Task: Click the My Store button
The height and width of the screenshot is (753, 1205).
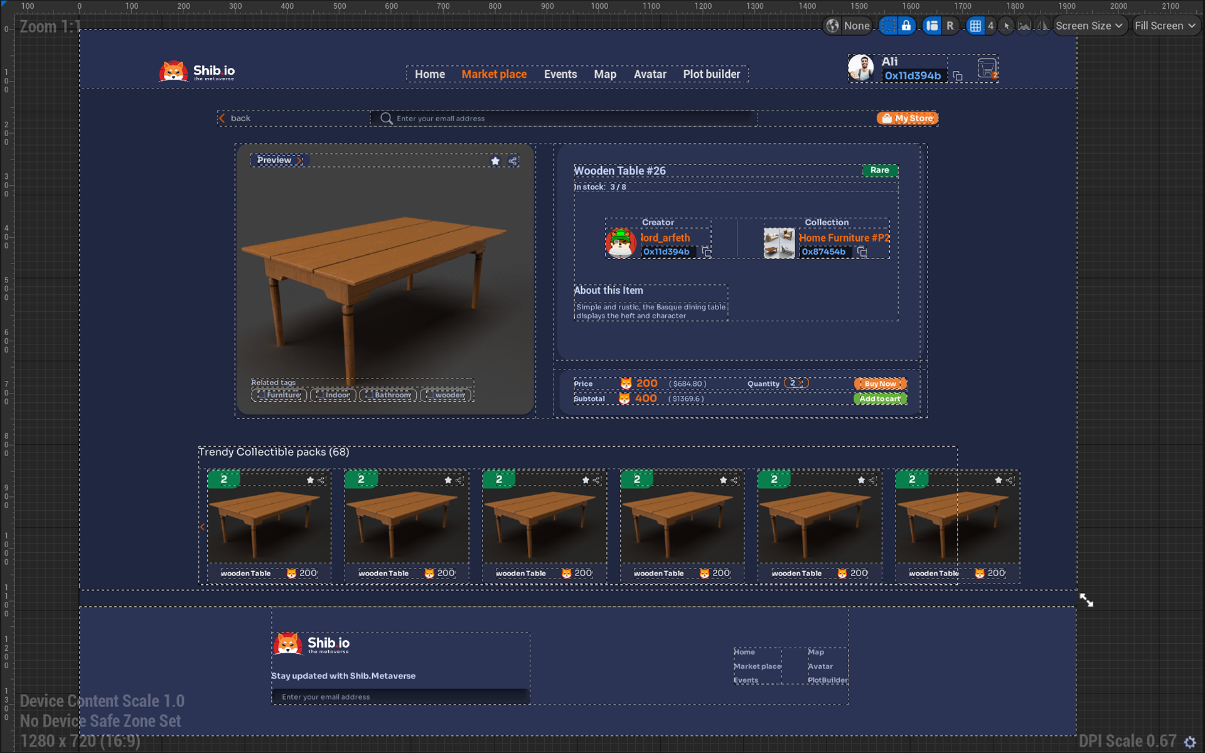Action: pyautogui.click(x=908, y=118)
